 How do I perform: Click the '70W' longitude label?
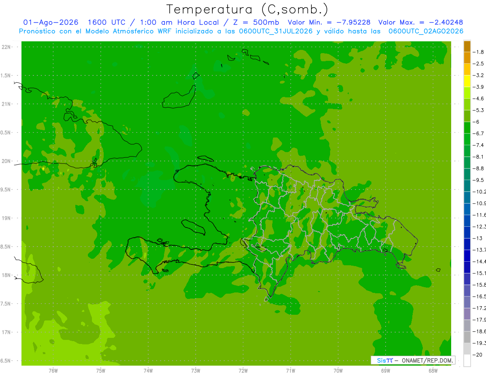coord(338,370)
